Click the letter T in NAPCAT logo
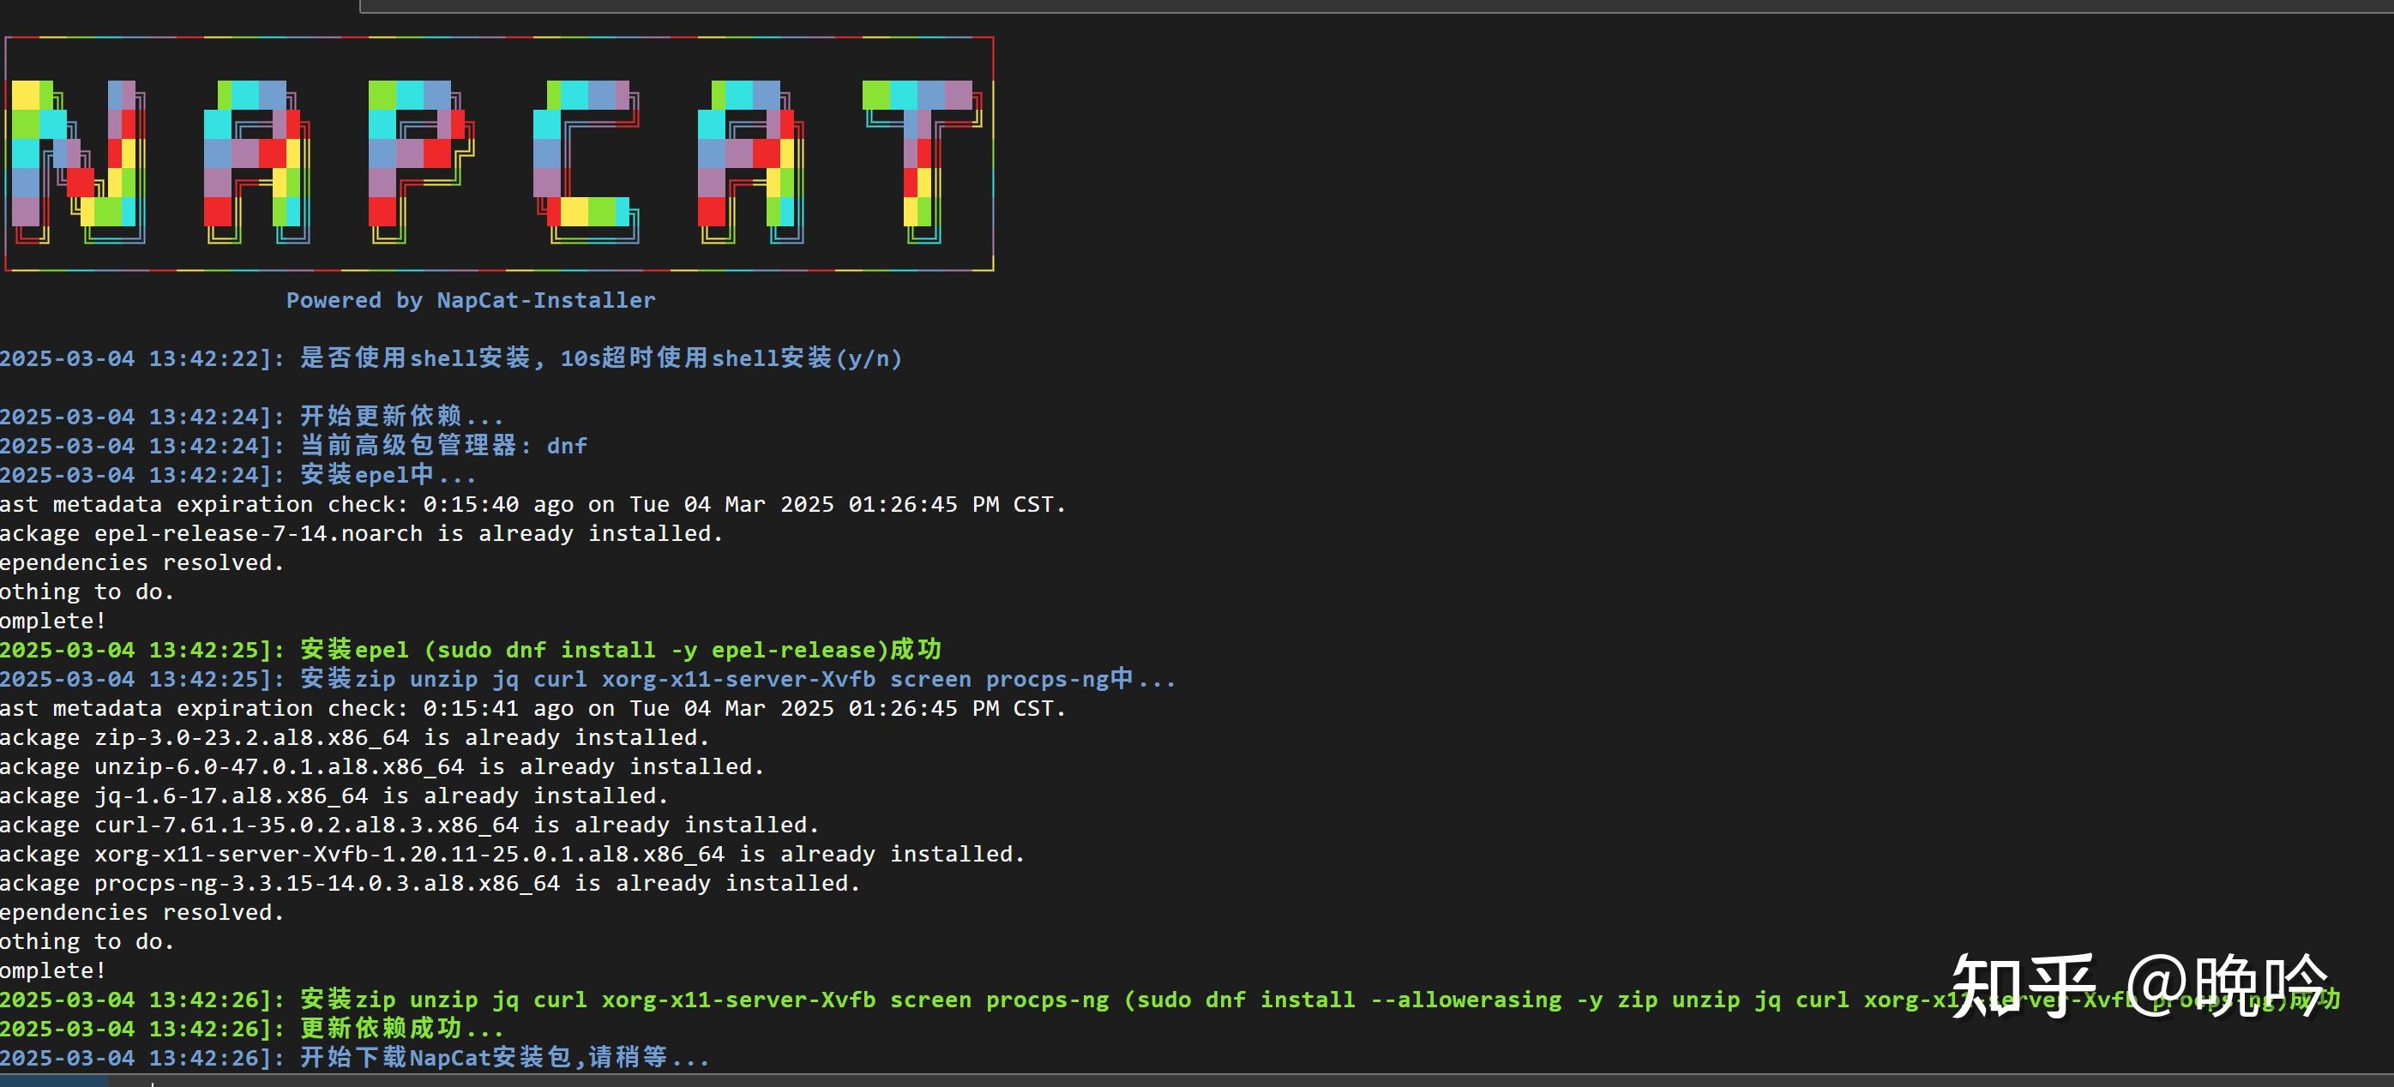The image size is (2394, 1087). click(920, 159)
